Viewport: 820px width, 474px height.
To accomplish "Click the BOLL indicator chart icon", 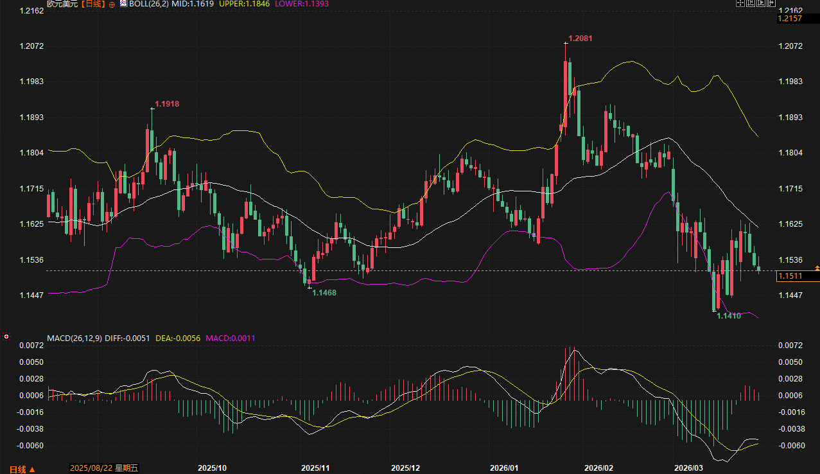I will coord(123,3).
